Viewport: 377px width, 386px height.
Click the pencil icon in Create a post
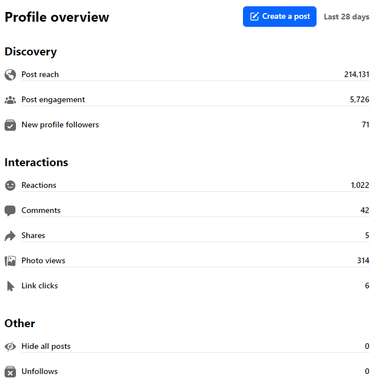(x=254, y=17)
